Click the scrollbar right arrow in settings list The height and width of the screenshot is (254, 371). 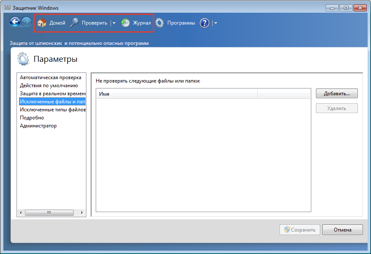[x=82, y=213]
